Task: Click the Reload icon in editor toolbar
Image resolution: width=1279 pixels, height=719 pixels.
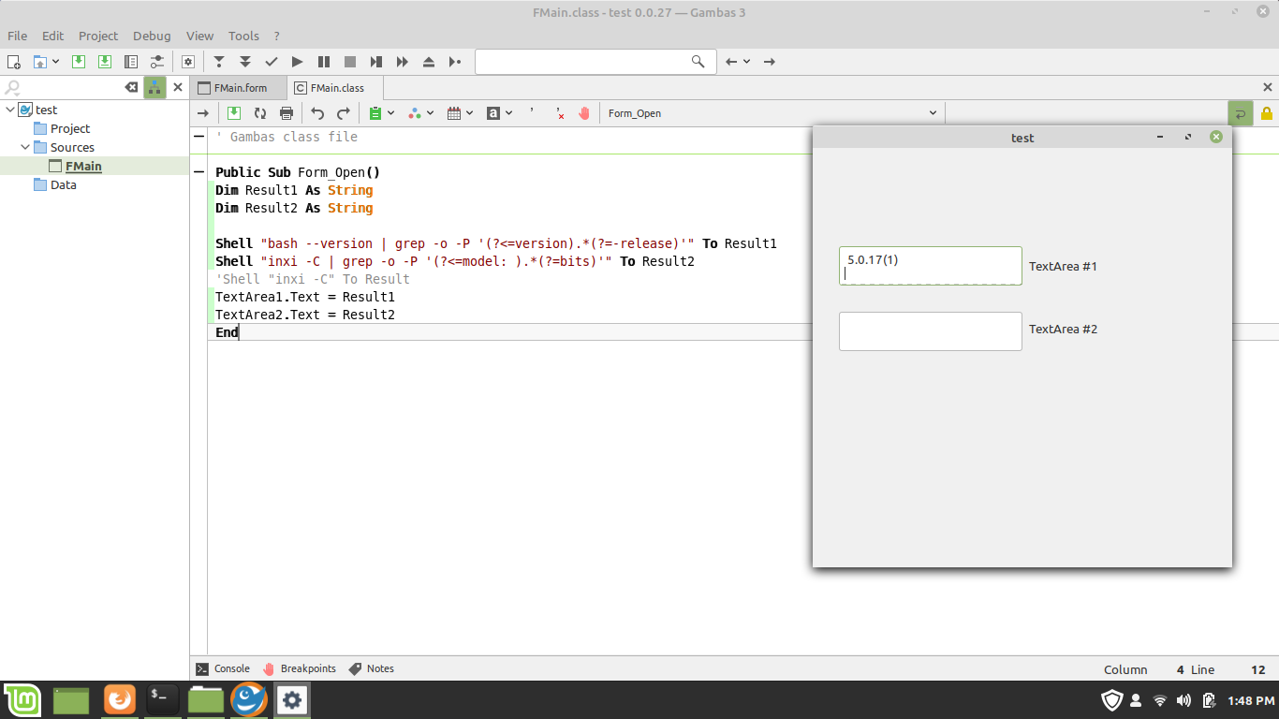Action: click(x=260, y=113)
